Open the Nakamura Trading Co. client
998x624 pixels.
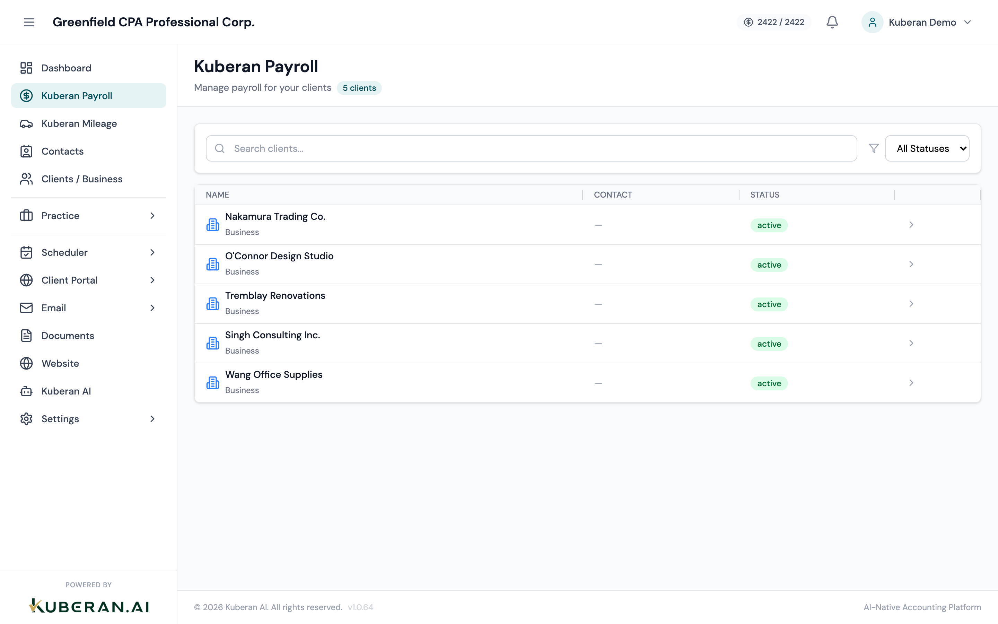point(587,225)
